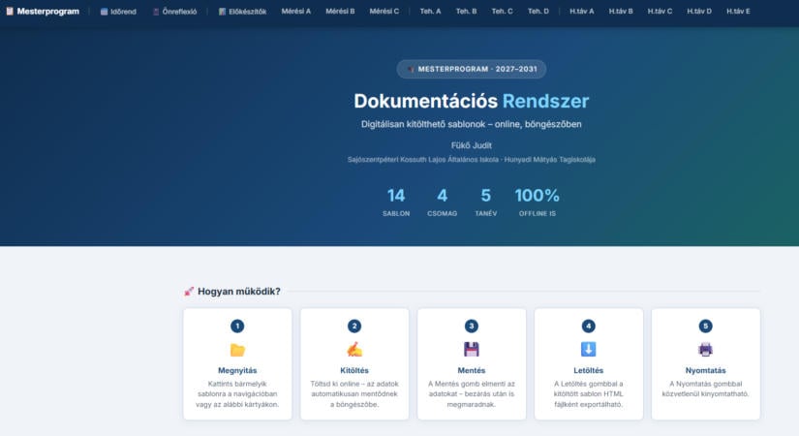The width and height of the screenshot is (799, 436).
Task: Select H.táv E in navigation
Action: (738, 12)
